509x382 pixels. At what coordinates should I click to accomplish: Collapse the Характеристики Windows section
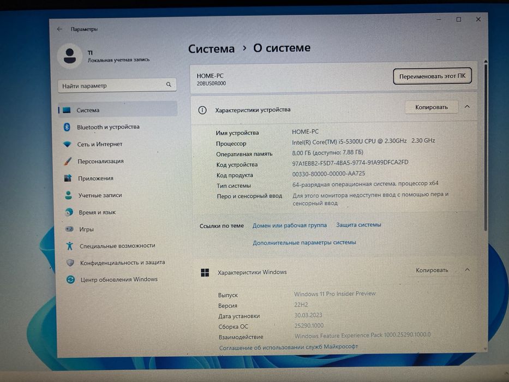pos(468,270)
